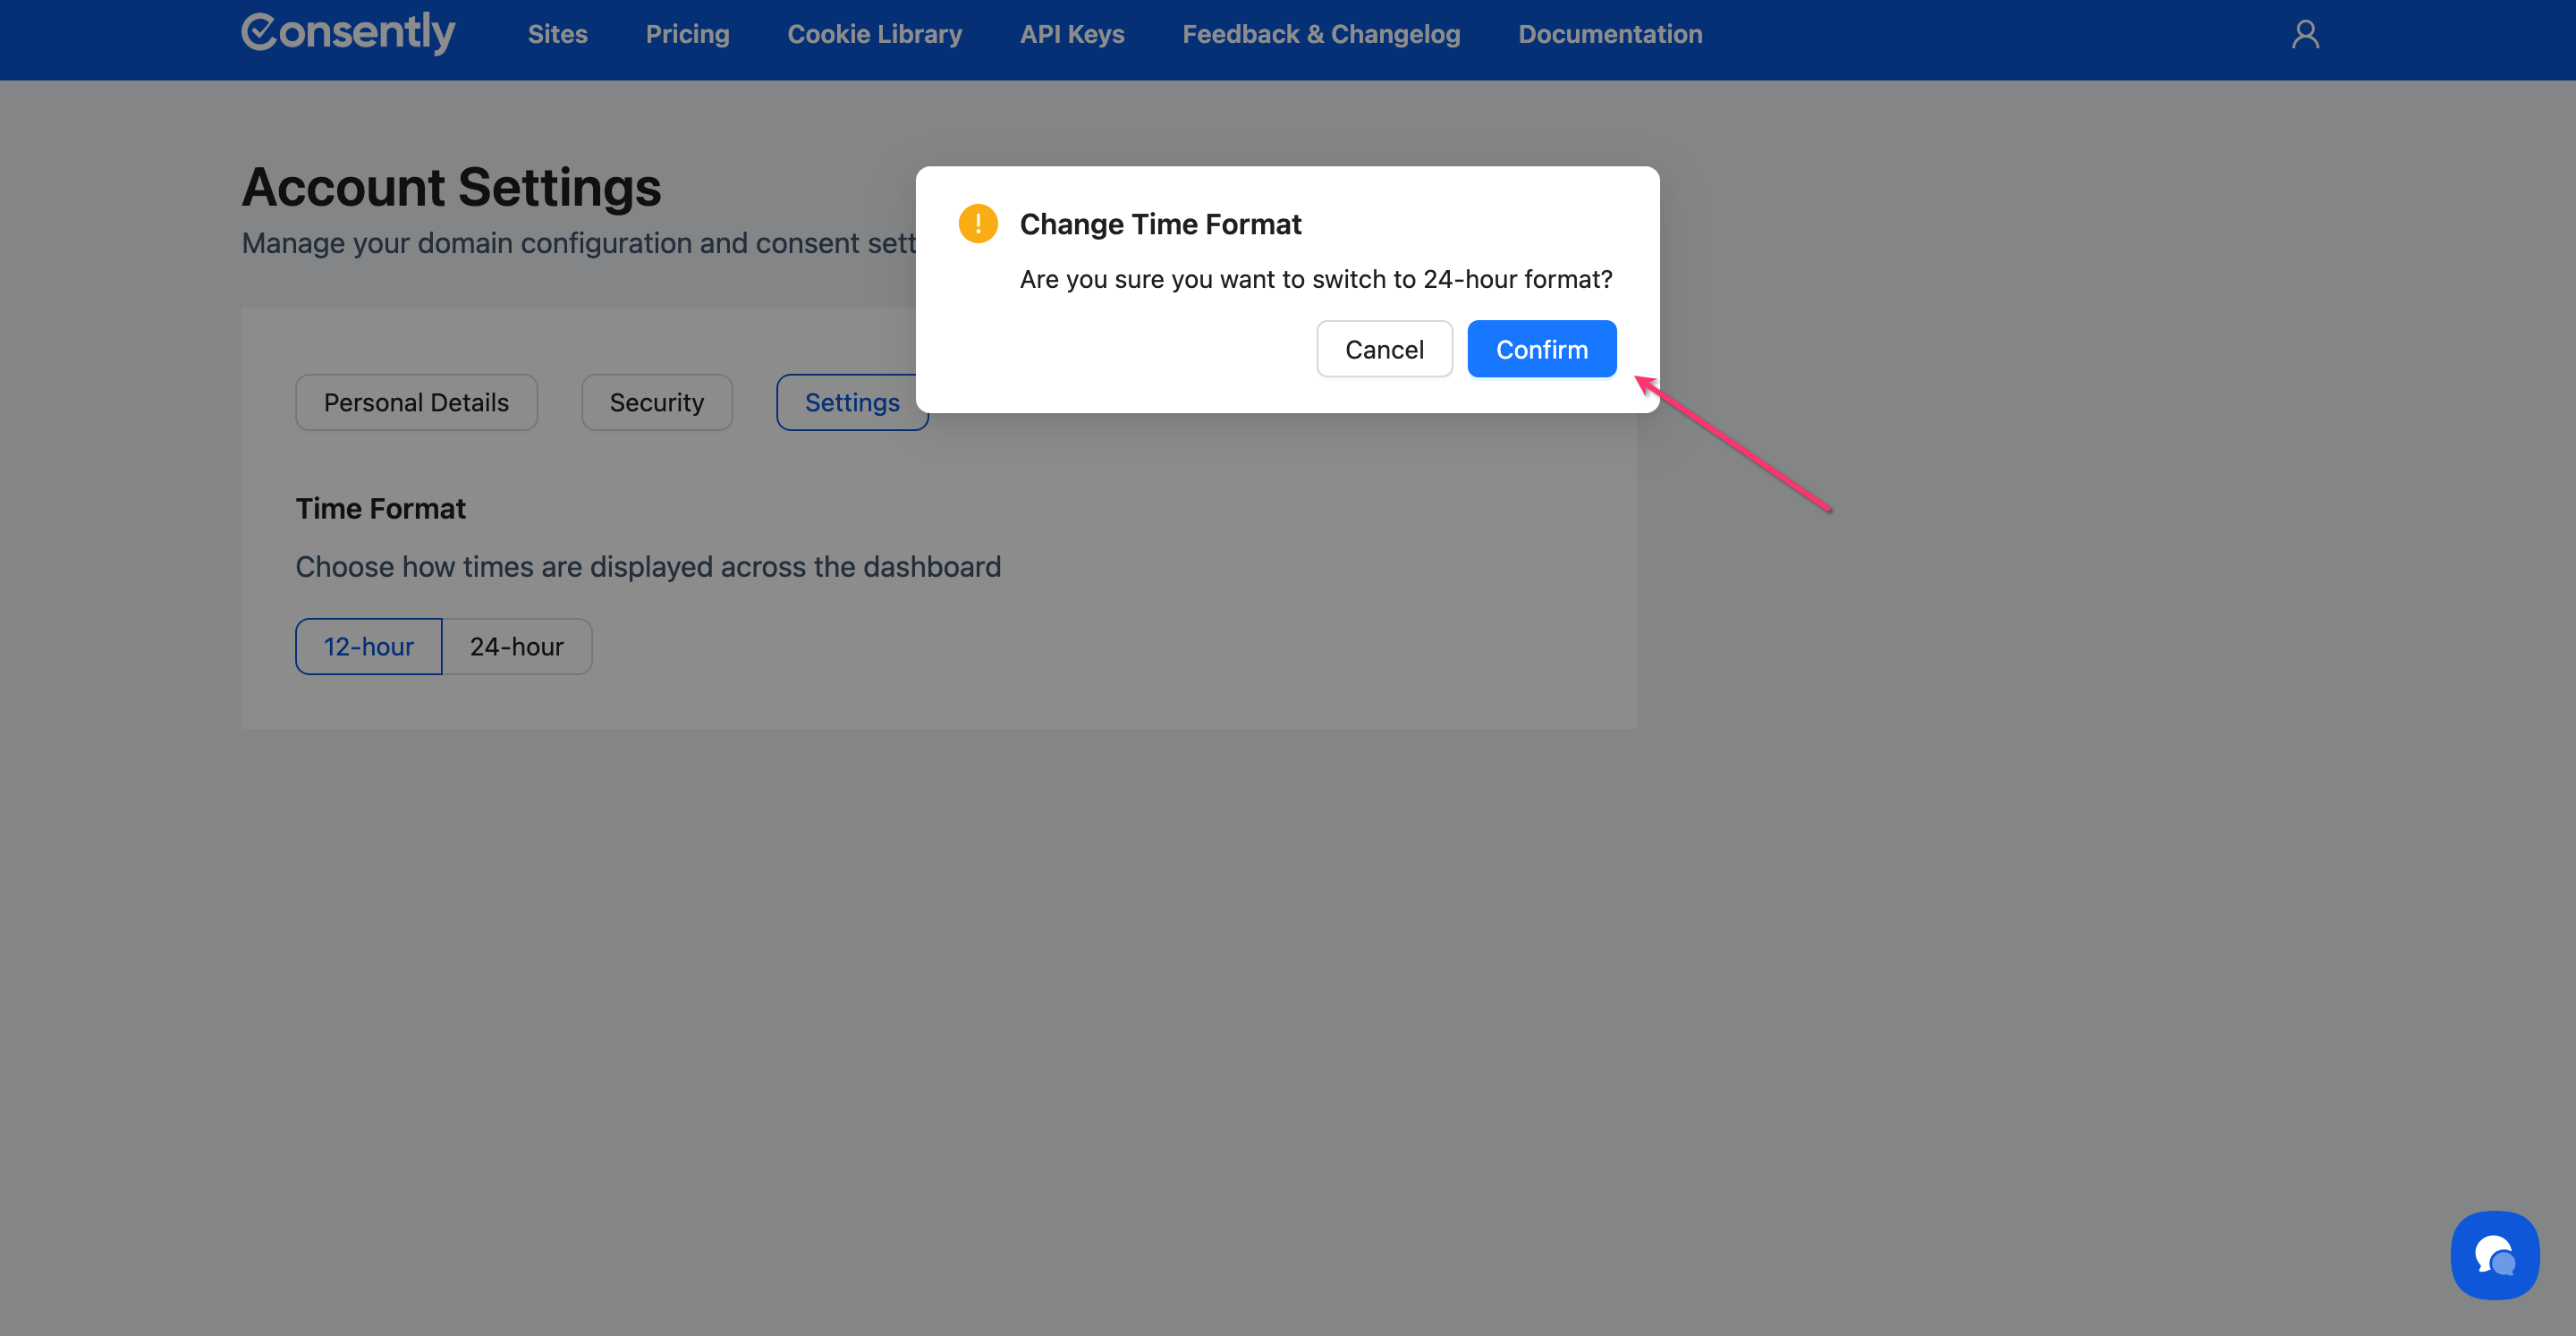2576x1336 pixels.
Task: Open the user profile icon
Action: point(2305,35)
